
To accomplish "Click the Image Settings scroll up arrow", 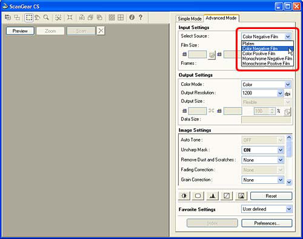I will coord(289,138).
